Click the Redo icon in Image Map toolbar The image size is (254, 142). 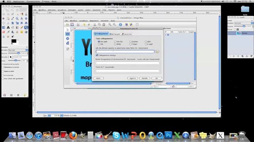[89, 24]
